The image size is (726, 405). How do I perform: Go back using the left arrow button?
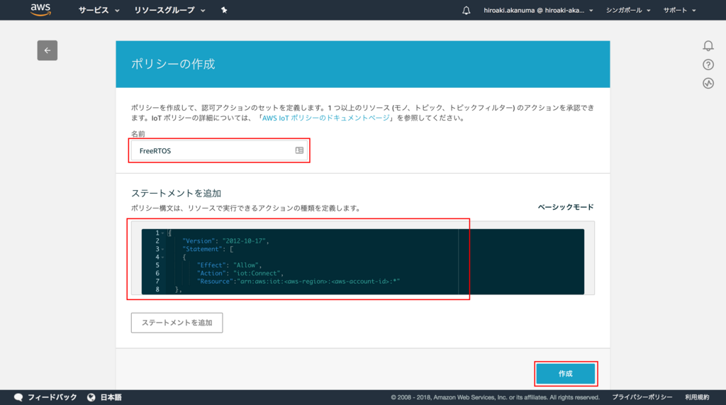coord(48,50)
